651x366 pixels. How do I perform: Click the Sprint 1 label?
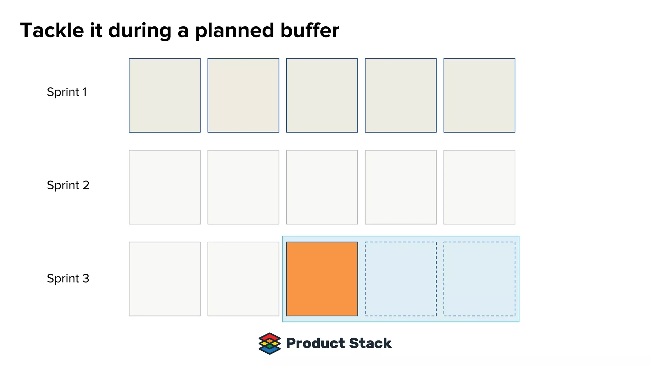[67, 92]
